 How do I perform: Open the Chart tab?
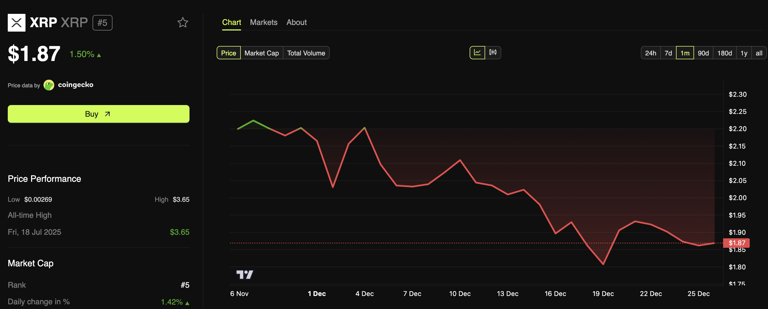click(x=231, y=22)
